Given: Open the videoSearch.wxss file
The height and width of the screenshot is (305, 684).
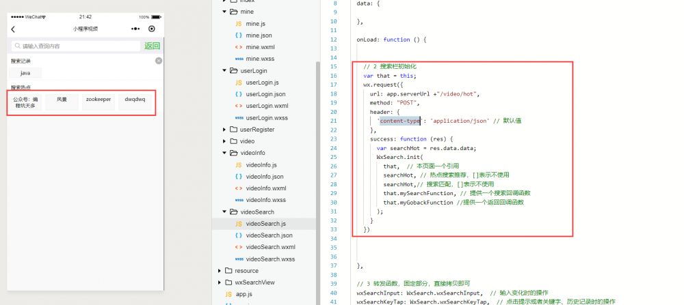Looking at the screenshot, I should (270, 259).
